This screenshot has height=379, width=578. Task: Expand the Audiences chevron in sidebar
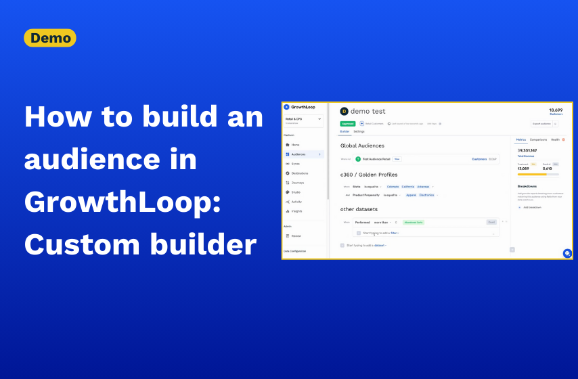pos(319,154)
